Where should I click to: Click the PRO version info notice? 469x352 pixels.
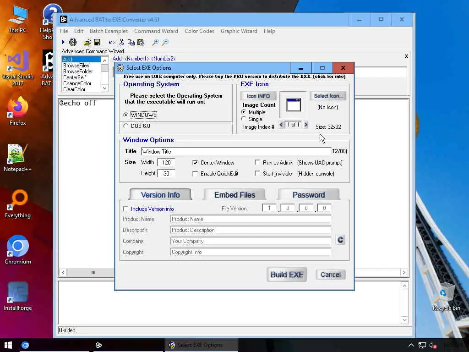234,77
